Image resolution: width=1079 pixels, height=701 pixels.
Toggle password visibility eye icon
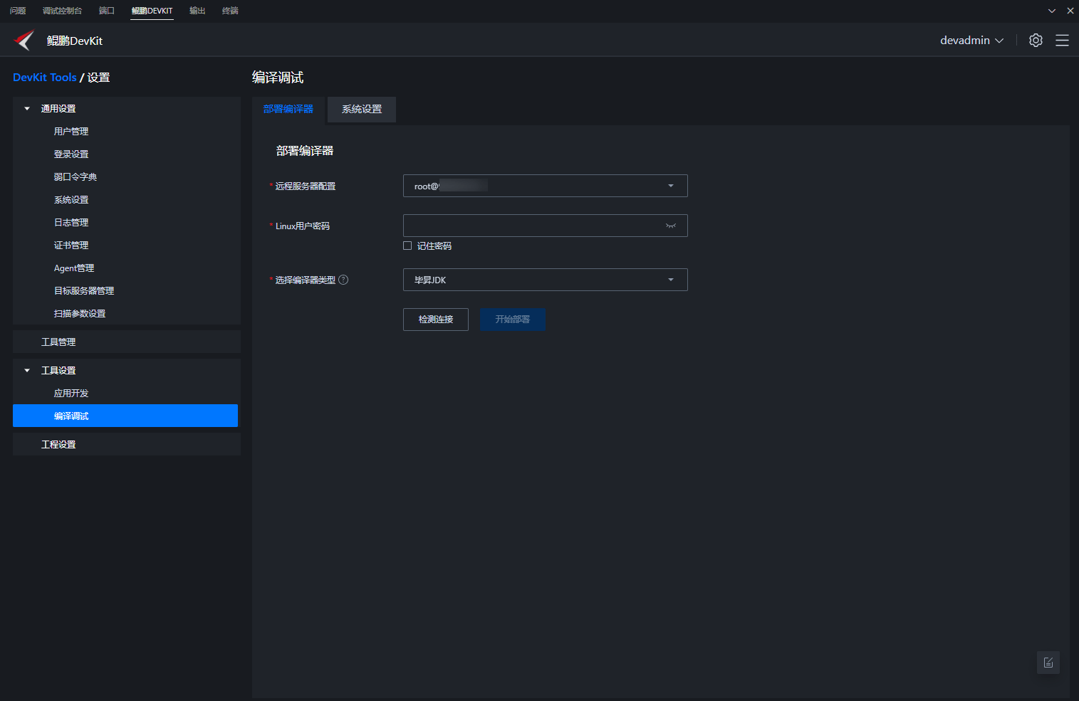click(x=671, y=226)
